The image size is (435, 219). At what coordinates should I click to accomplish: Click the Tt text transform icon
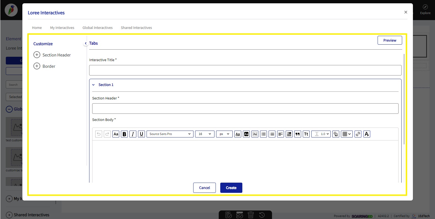306,134
